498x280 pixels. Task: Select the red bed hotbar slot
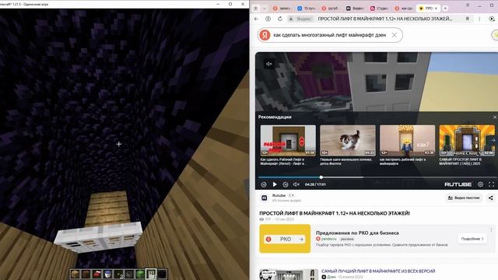click(96, 274)
